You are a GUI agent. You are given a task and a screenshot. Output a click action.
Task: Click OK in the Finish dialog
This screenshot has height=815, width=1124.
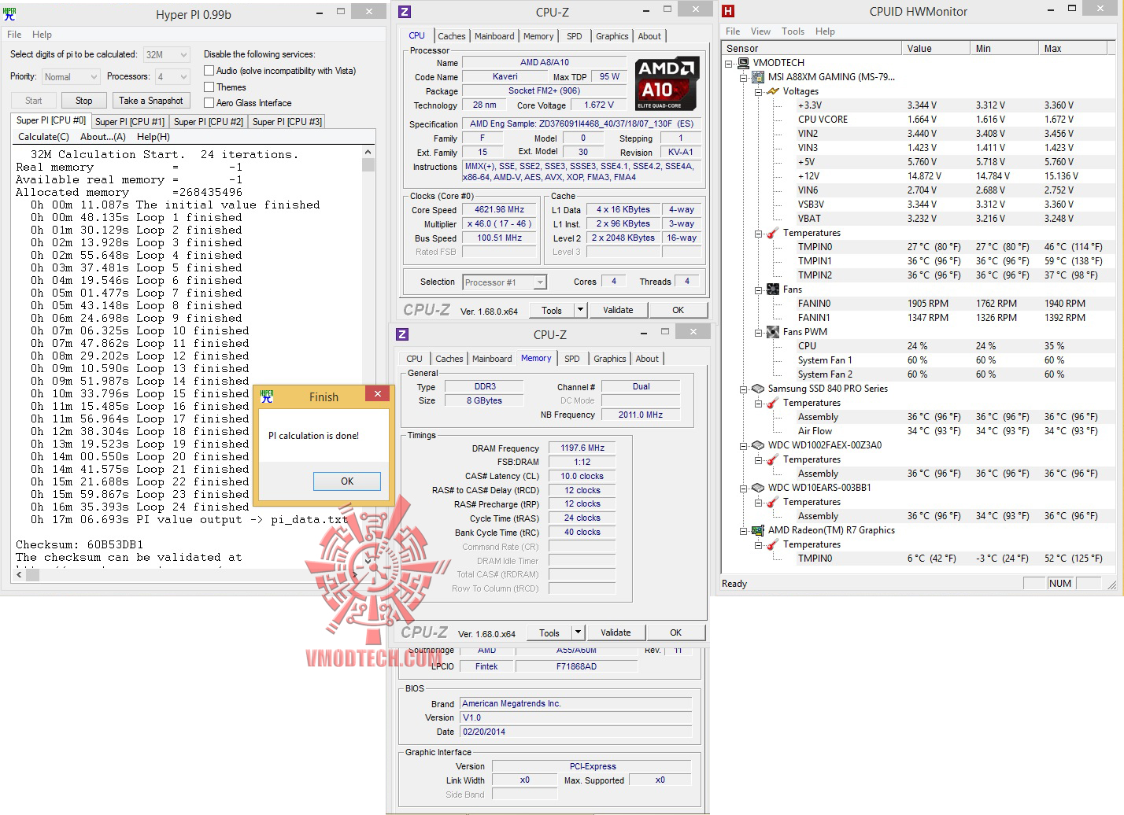347,481
